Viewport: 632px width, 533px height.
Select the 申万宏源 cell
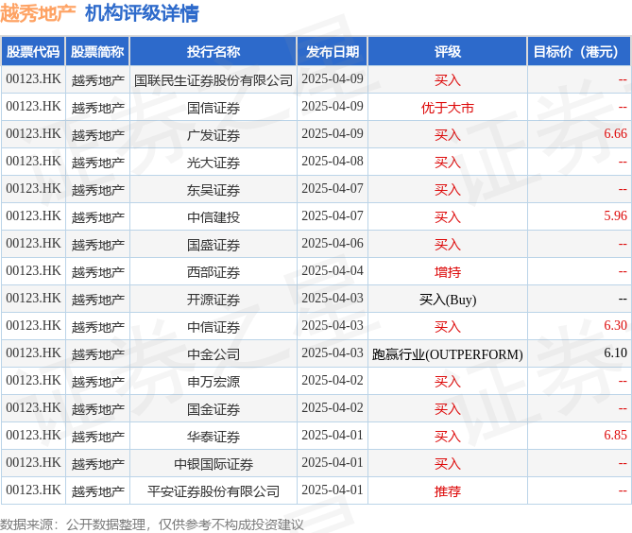(x=214, y=382)
